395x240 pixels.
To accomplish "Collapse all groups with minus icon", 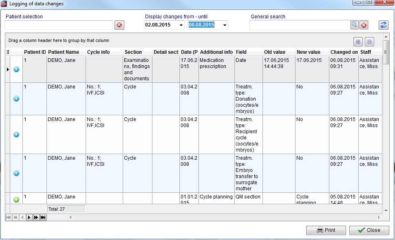I will coord(369,42).
